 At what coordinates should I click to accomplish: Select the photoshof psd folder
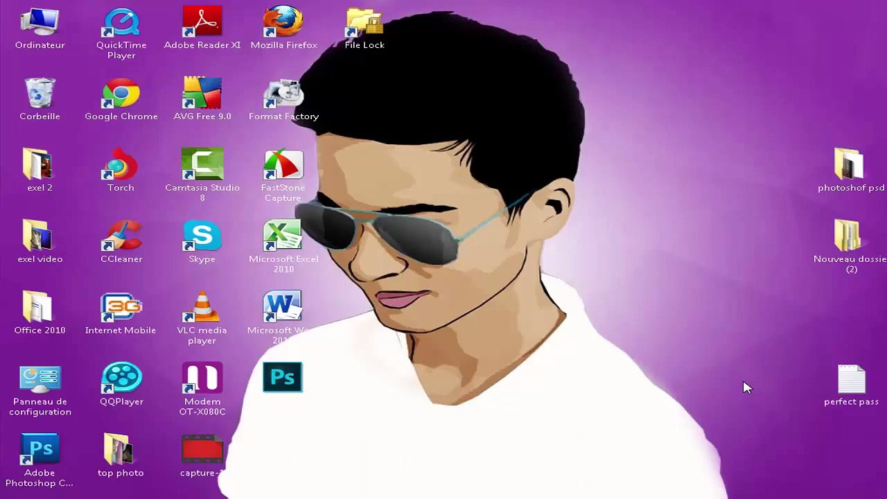coord(850,166)
